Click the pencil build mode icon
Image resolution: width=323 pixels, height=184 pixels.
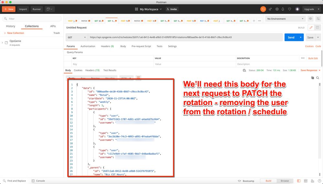311,27
